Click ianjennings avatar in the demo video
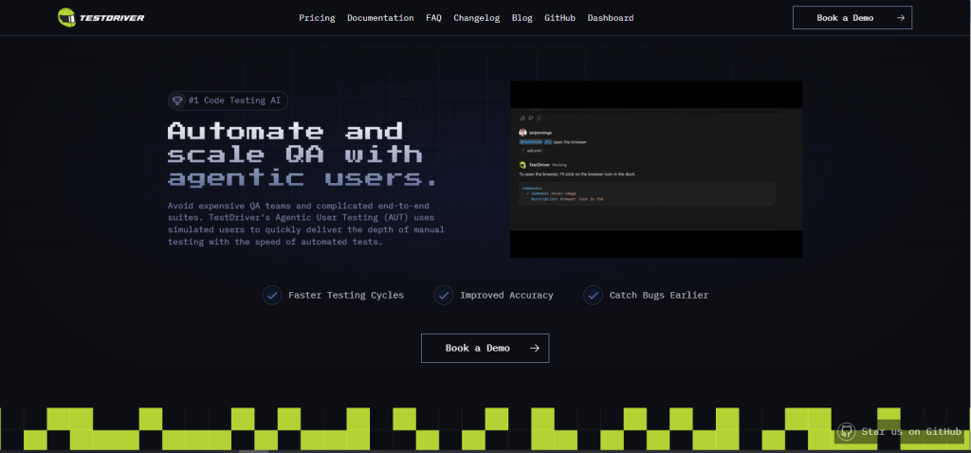This screenshot has width=971, height=453. (522, 133)
